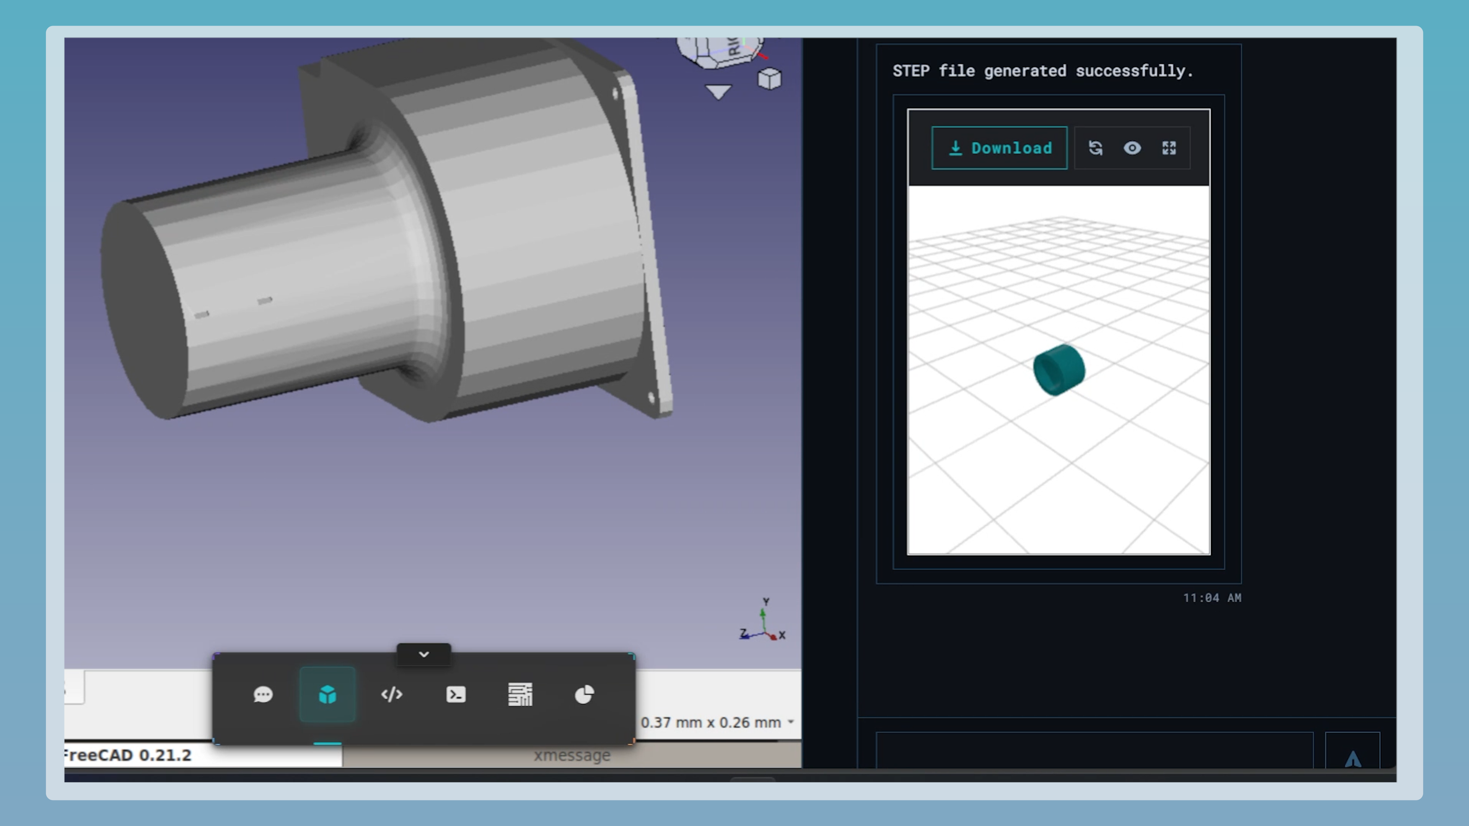Collapse the floating toolbar with the chevron
Image resolution: width=1469 pixels, height=826 pixels.
pos(423,654)
